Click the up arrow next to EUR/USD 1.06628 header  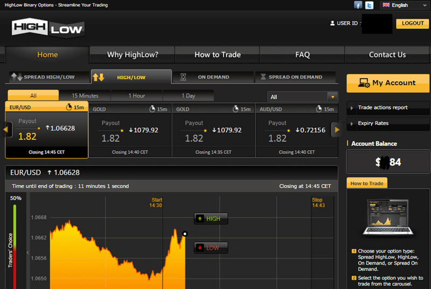[x=50, y=172]
